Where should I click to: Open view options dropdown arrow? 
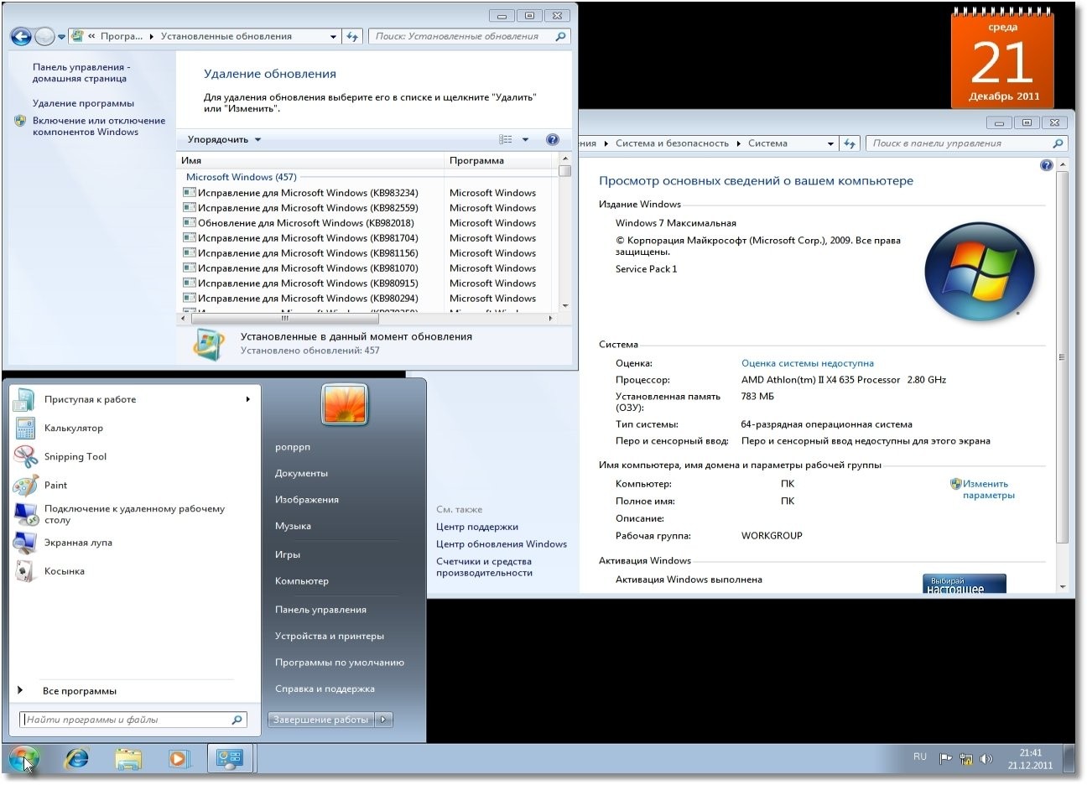coord(526,139)
